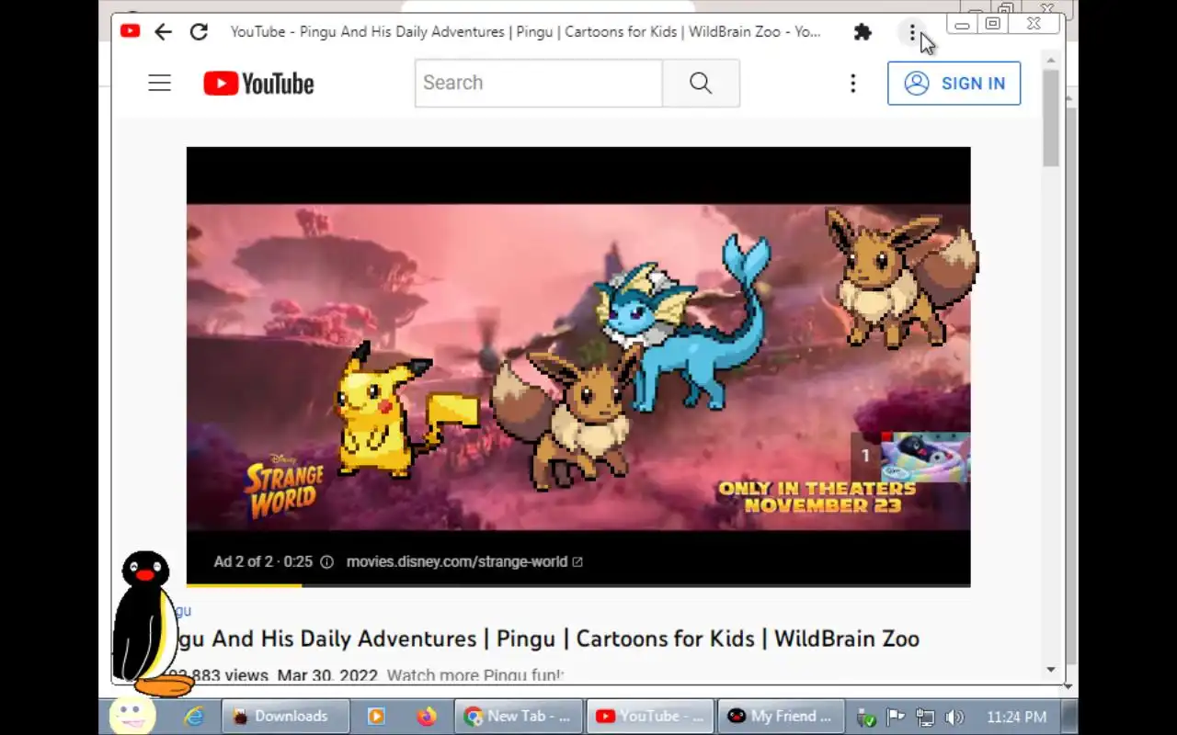Viewport: 1177px width, 735px height.
Task: Click the ad progress bar
Action: (578, 584)
